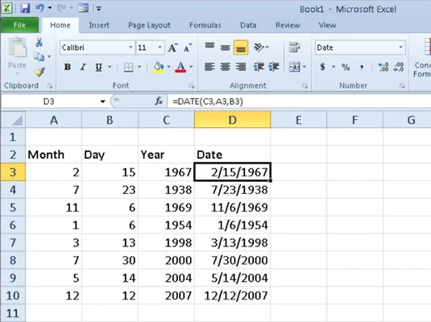
Task: Click the Increase Decimal icon
Action: (383, 67)
